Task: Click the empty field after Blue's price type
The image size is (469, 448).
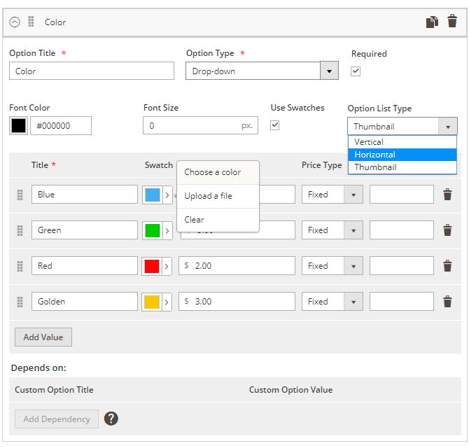Action: click(402, 195)
